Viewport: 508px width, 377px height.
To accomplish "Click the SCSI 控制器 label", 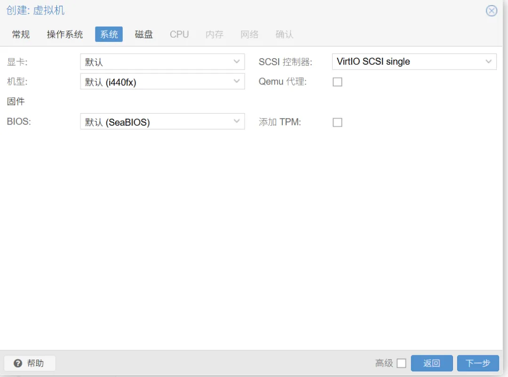I will 285,62.
